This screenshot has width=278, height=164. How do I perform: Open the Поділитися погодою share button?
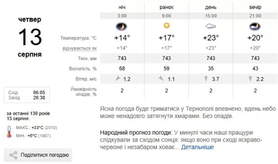[x=38, y=155]
